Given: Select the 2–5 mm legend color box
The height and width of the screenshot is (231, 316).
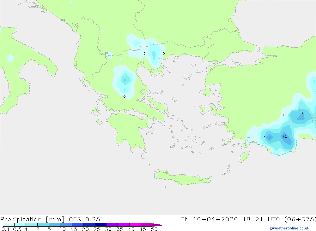Looking at the screenshot, I should (x=43, y=225).
